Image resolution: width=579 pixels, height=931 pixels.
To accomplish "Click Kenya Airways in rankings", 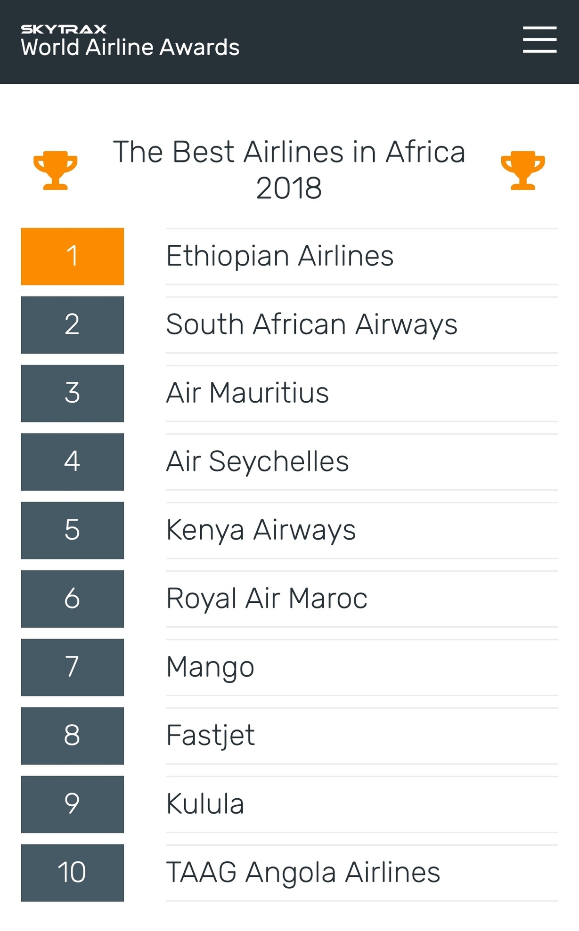I will [x=261, y=530].
